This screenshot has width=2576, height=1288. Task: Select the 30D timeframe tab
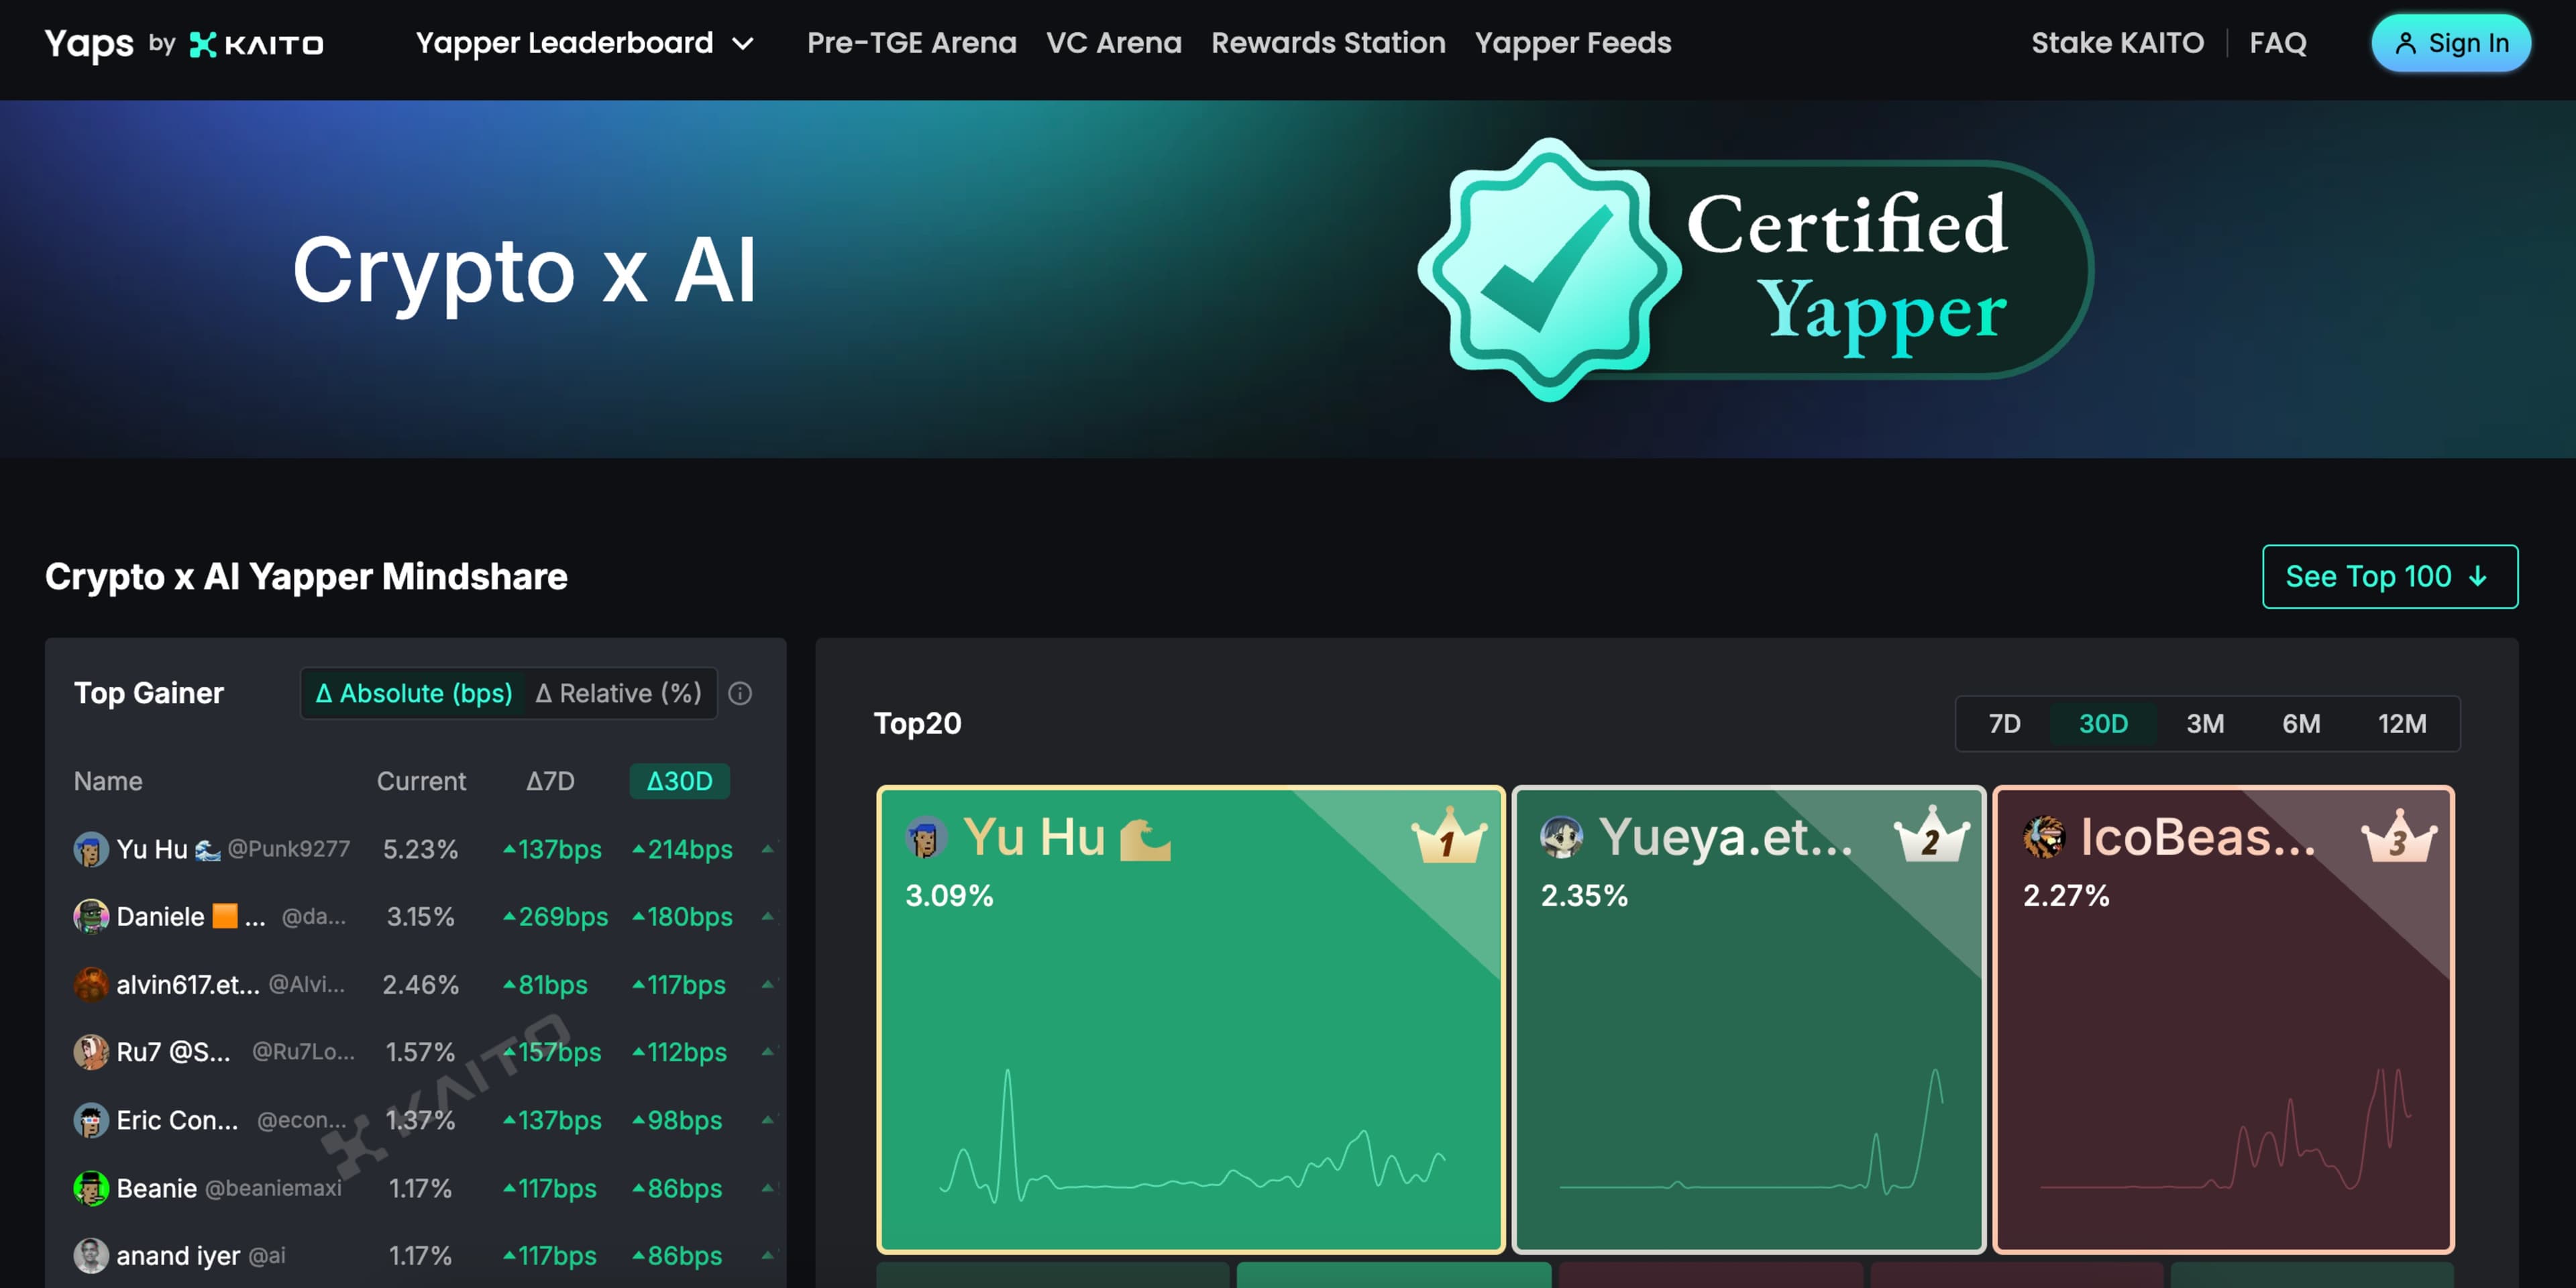pos(2103,723)
